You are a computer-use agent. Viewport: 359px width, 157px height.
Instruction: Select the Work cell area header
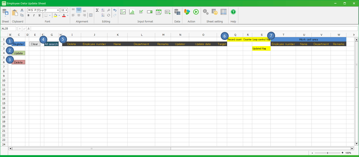tap(308, 39)
